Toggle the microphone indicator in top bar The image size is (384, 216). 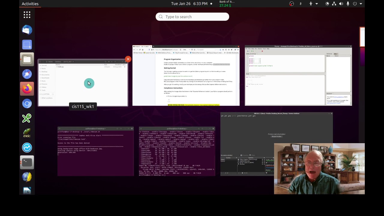click(348, 4)
